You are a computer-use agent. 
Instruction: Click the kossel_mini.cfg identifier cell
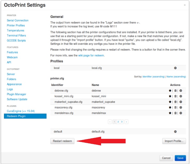[x=64, y=96]
